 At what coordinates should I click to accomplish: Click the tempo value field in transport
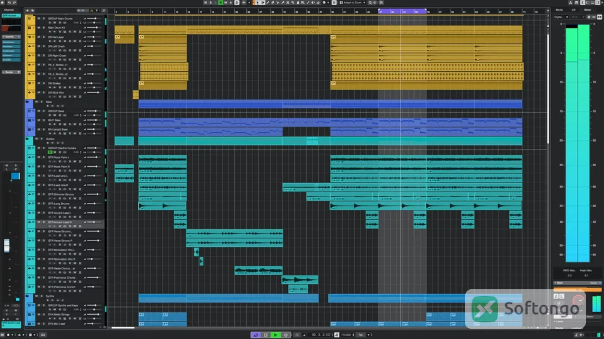click(346, 335)
